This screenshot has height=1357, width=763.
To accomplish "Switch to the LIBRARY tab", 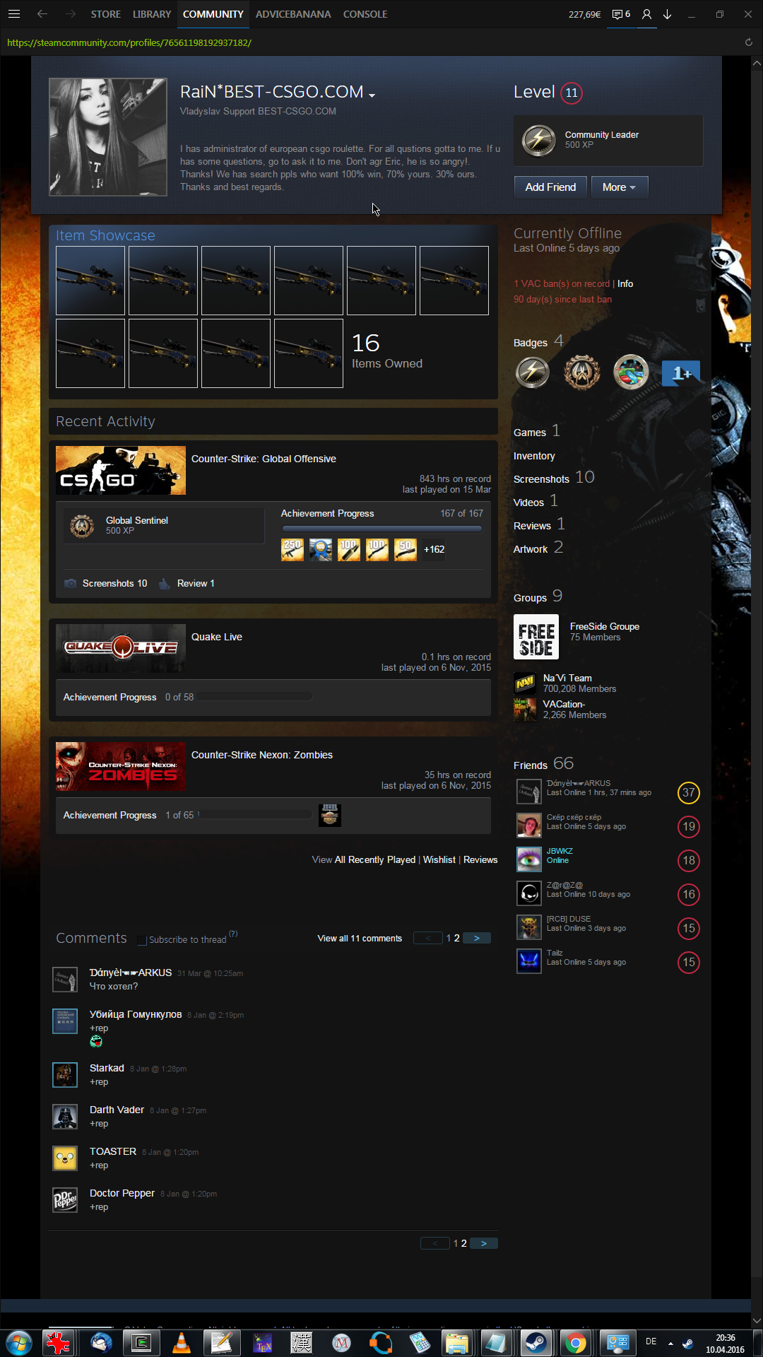I will coord(152,14).
